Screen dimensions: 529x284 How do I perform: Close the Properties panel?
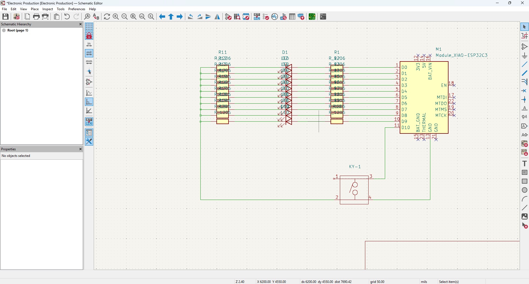pos(80,149)
